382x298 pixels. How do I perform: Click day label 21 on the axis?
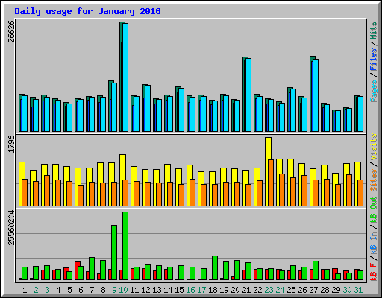(x=246, y=290)
